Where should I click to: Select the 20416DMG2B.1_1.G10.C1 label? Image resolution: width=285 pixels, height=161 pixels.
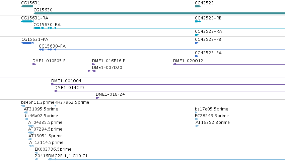61,156
